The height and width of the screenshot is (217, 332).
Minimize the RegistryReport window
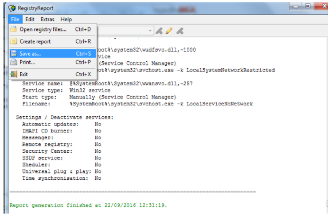pos(296,6)
